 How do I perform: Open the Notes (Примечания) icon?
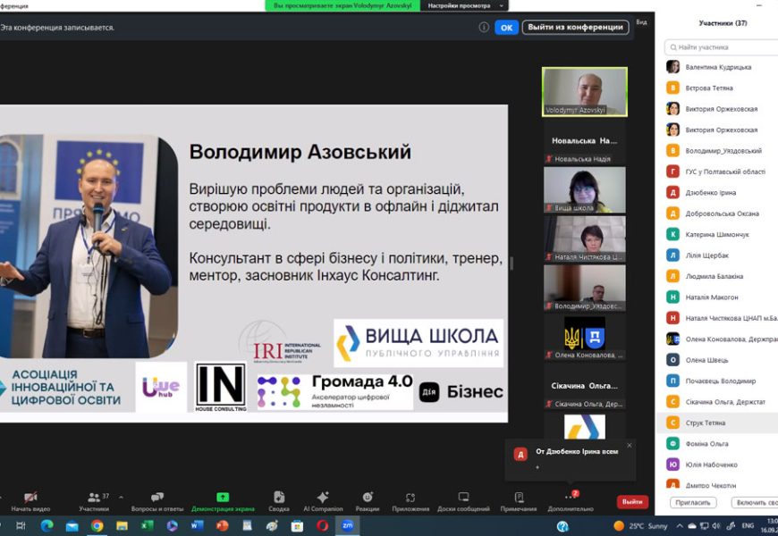coord(519,498)
